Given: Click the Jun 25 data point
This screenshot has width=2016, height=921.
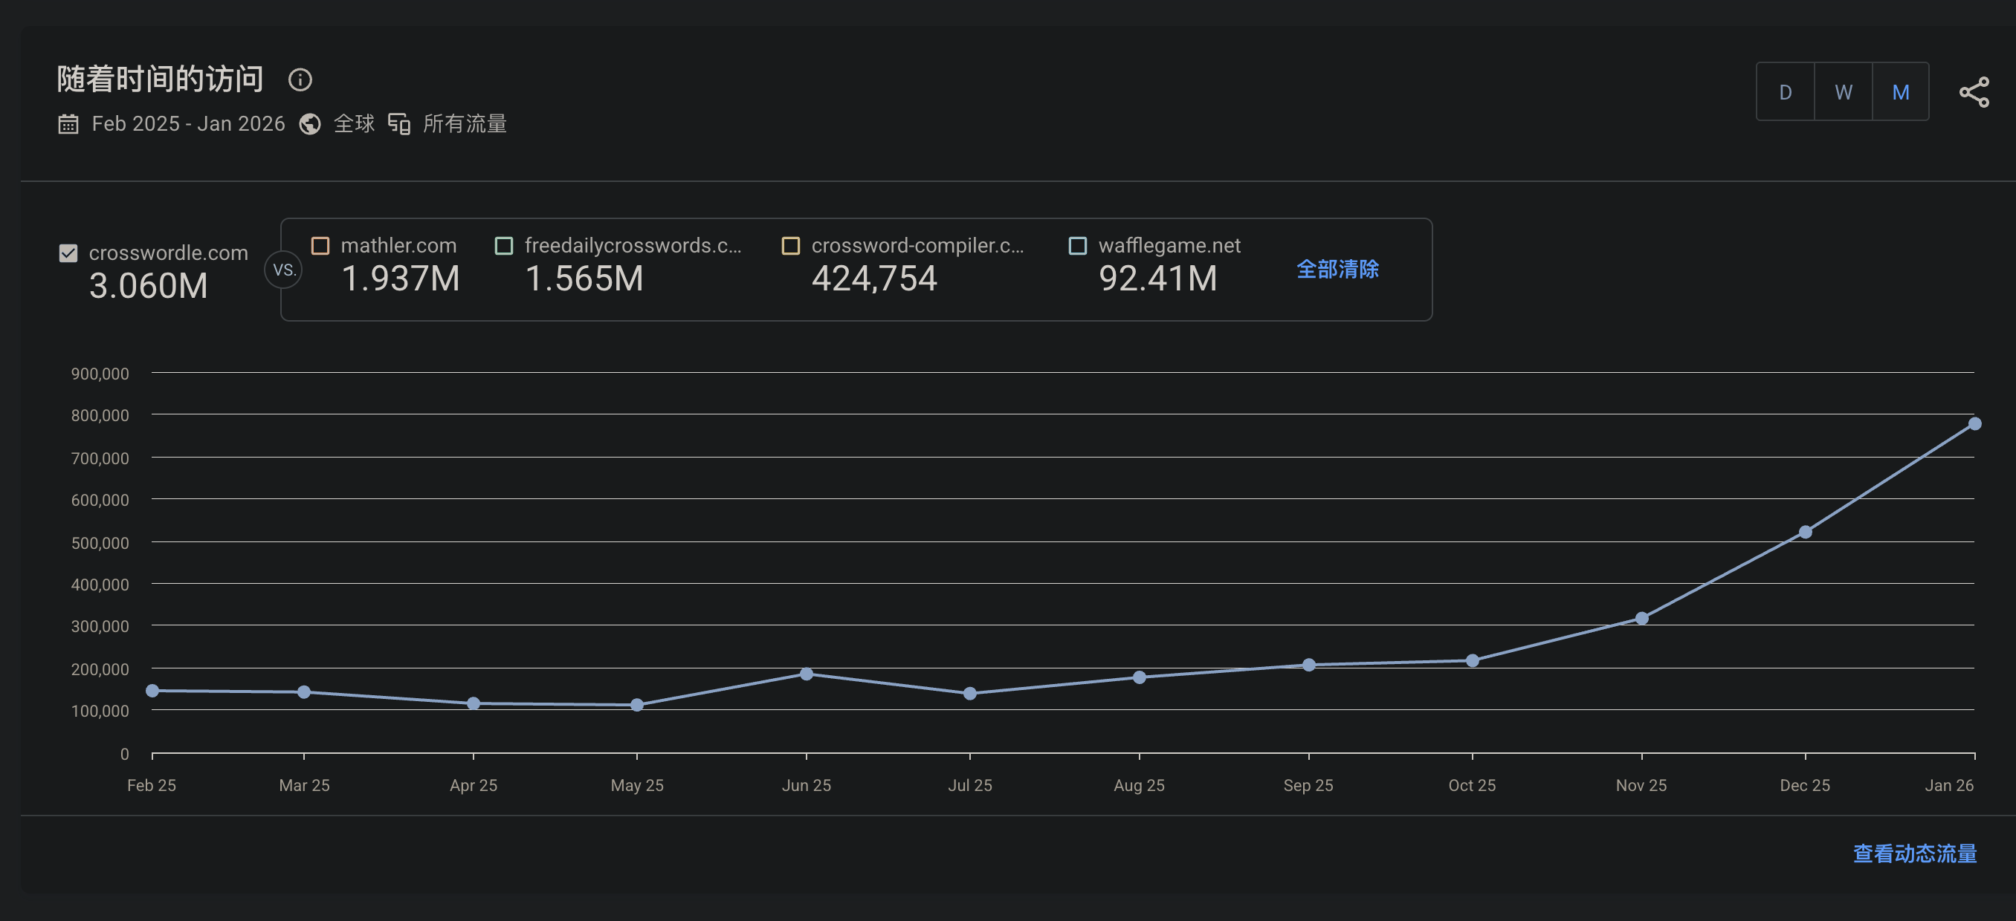Looking at the screenshot, I should click(x=806, y=674).
